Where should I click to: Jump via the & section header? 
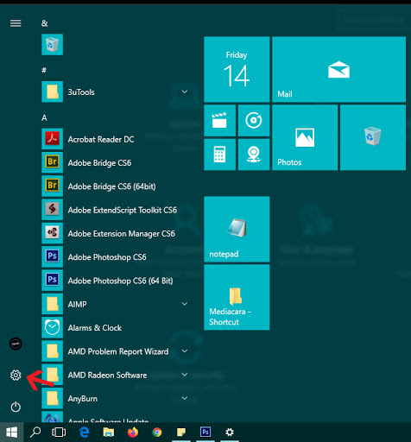[45, 23]
